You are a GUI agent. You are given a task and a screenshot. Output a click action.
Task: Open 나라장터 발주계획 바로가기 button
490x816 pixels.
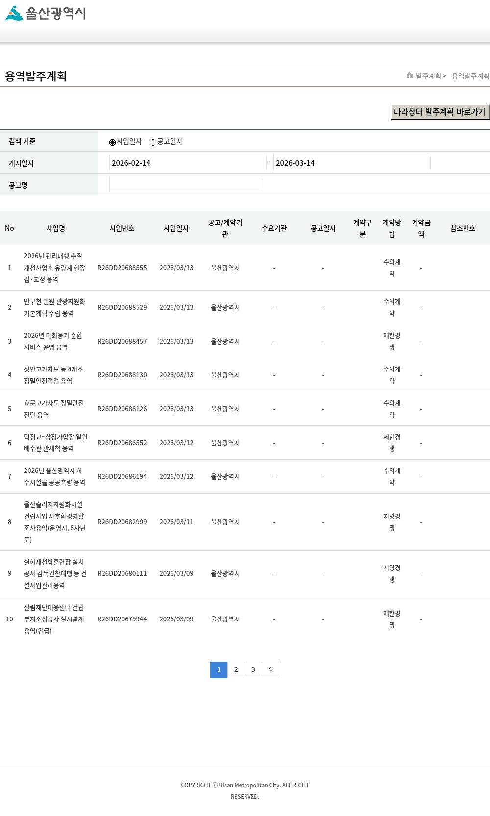click(440, 112)
